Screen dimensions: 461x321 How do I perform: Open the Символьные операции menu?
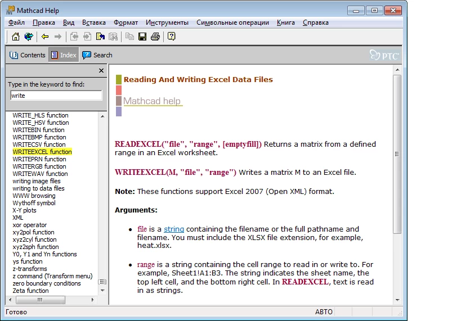click(232, 22)
